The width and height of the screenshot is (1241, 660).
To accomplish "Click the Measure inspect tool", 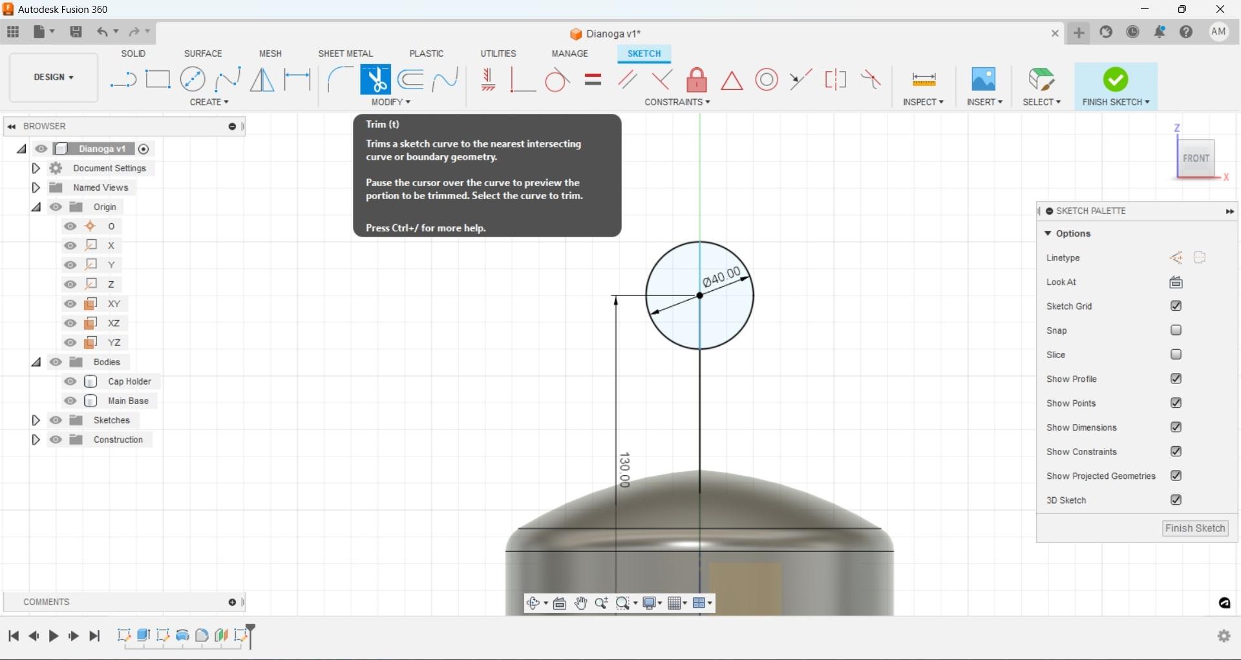I will click(924, 80).
